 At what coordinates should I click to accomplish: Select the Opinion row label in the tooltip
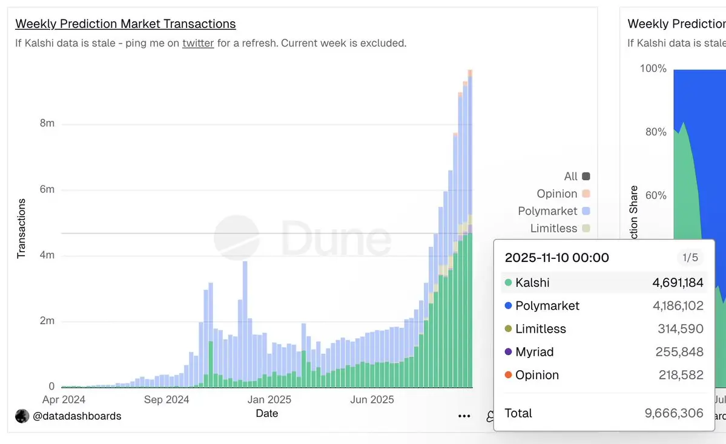click(x=537, y=375)
